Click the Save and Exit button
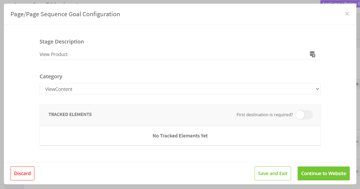 [x=273, y=173]
